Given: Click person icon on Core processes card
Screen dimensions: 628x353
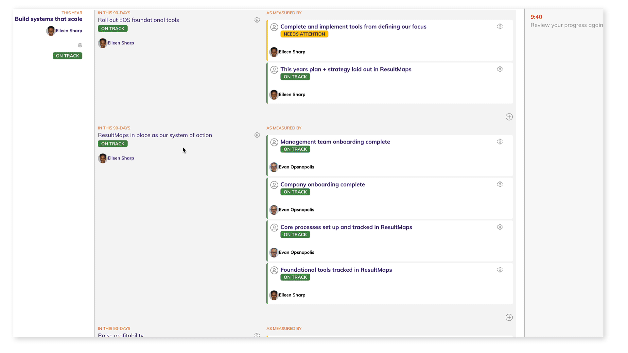Looking at the screenshot, I should coord(274,227).
